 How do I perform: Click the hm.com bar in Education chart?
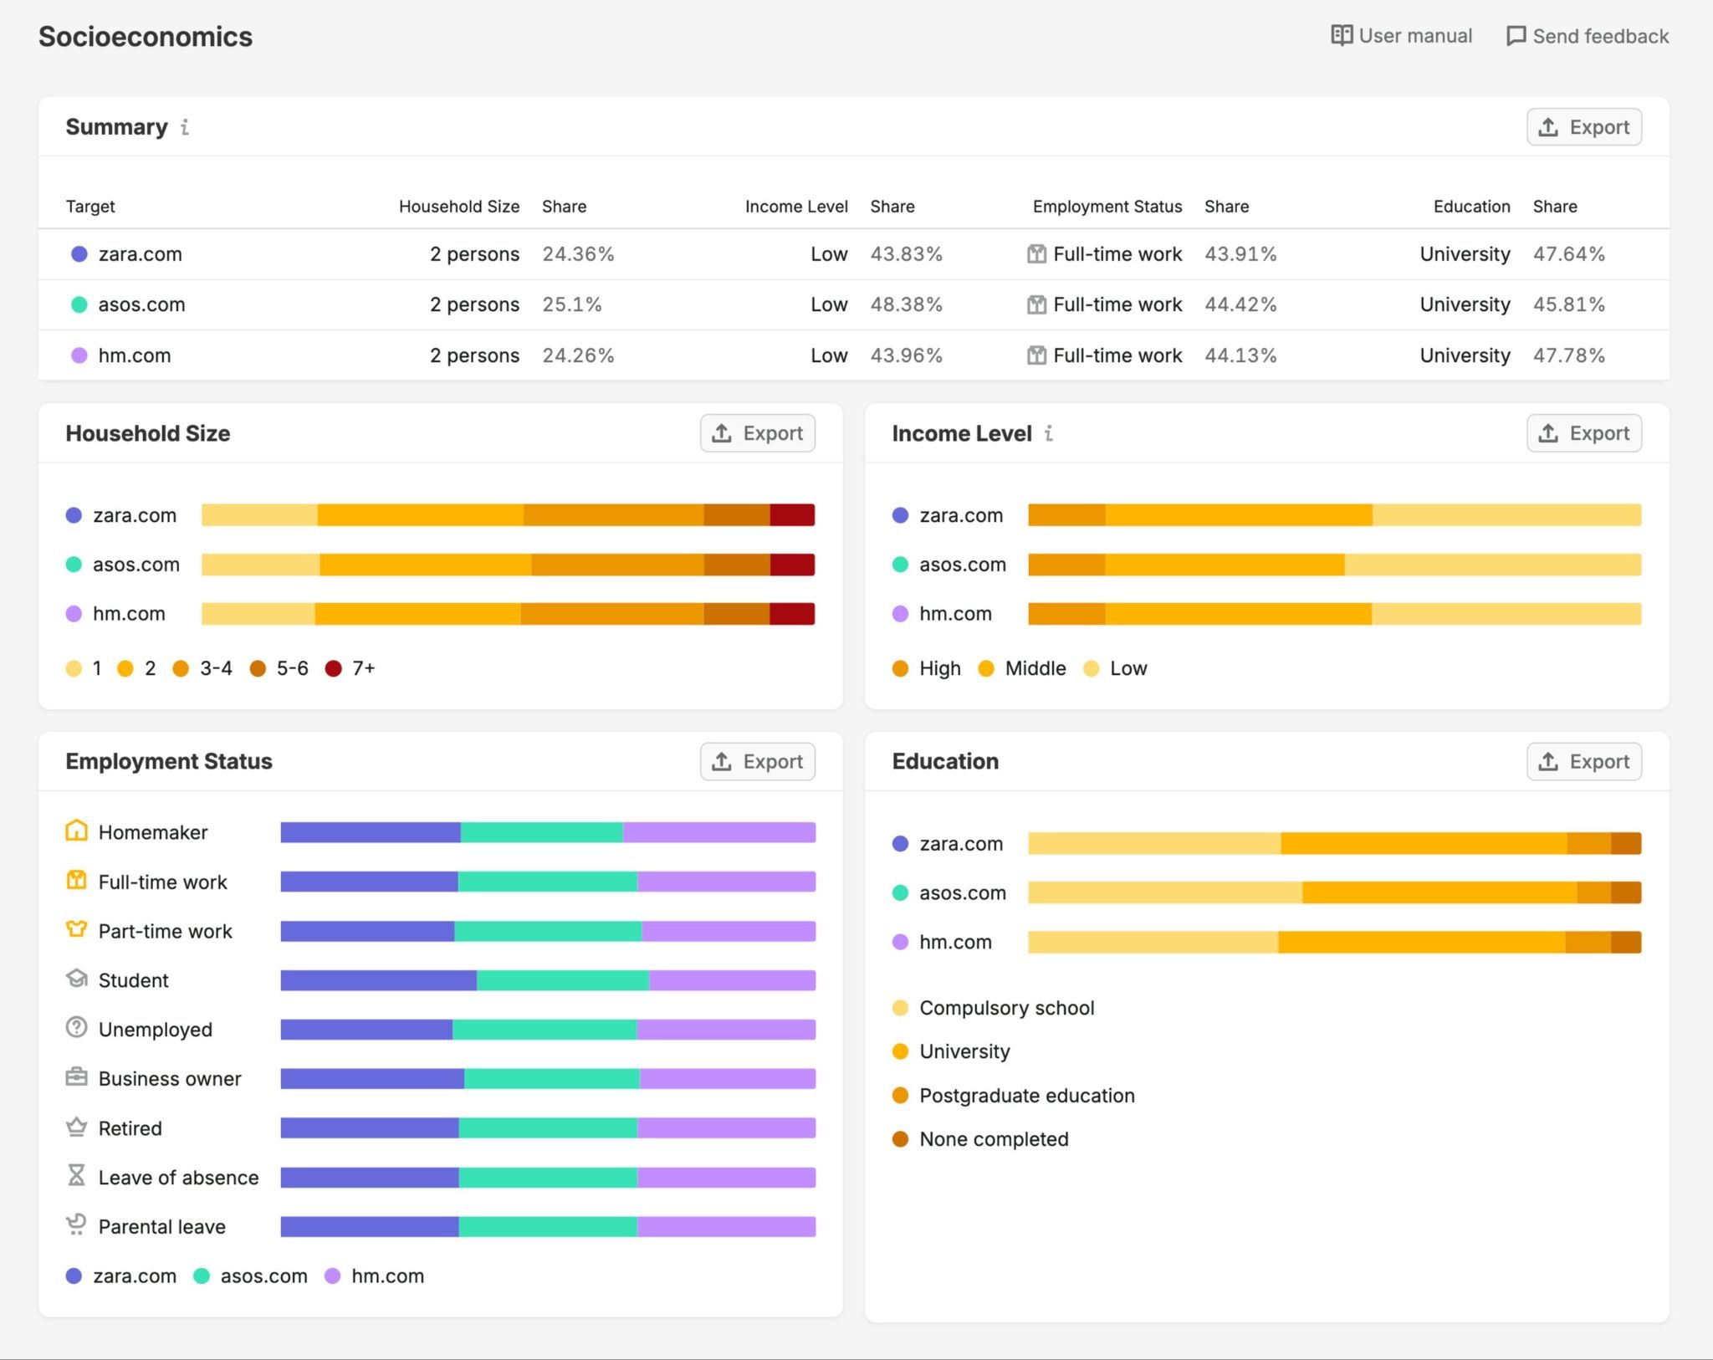tap(1335, 942)
